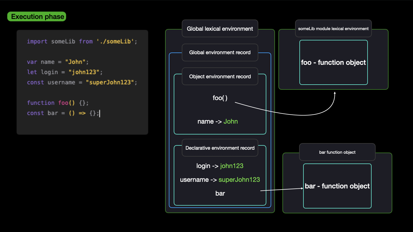The width and height of the screenshot is (413, 232).
Task: Click the "Declarative environment record" label
Action: (x=220, y=148)
